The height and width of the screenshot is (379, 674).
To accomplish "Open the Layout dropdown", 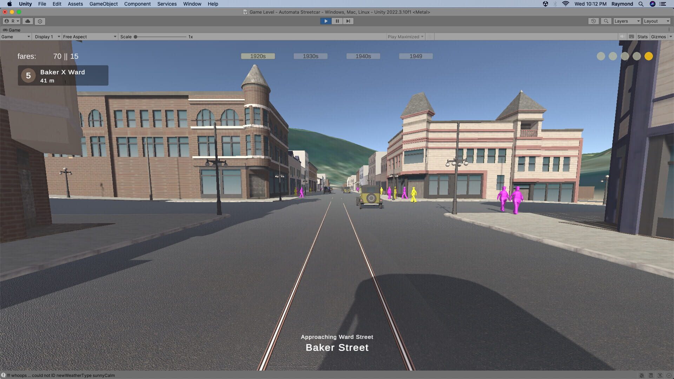I will point(656,21).
